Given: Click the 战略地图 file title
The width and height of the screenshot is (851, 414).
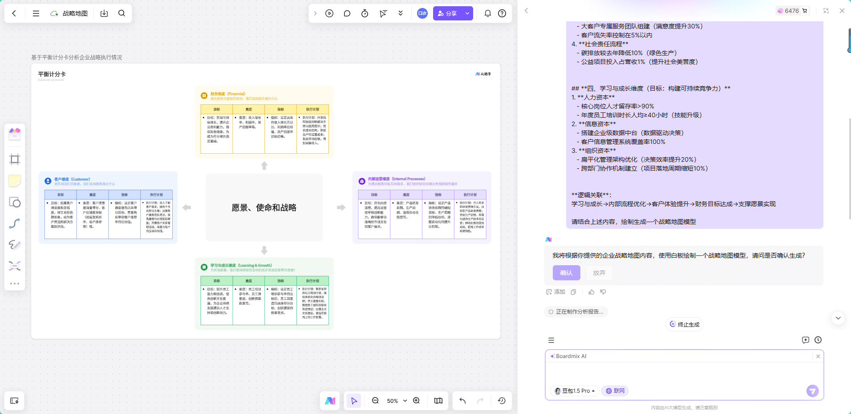Looking at the screenshot, I should 75,13.
